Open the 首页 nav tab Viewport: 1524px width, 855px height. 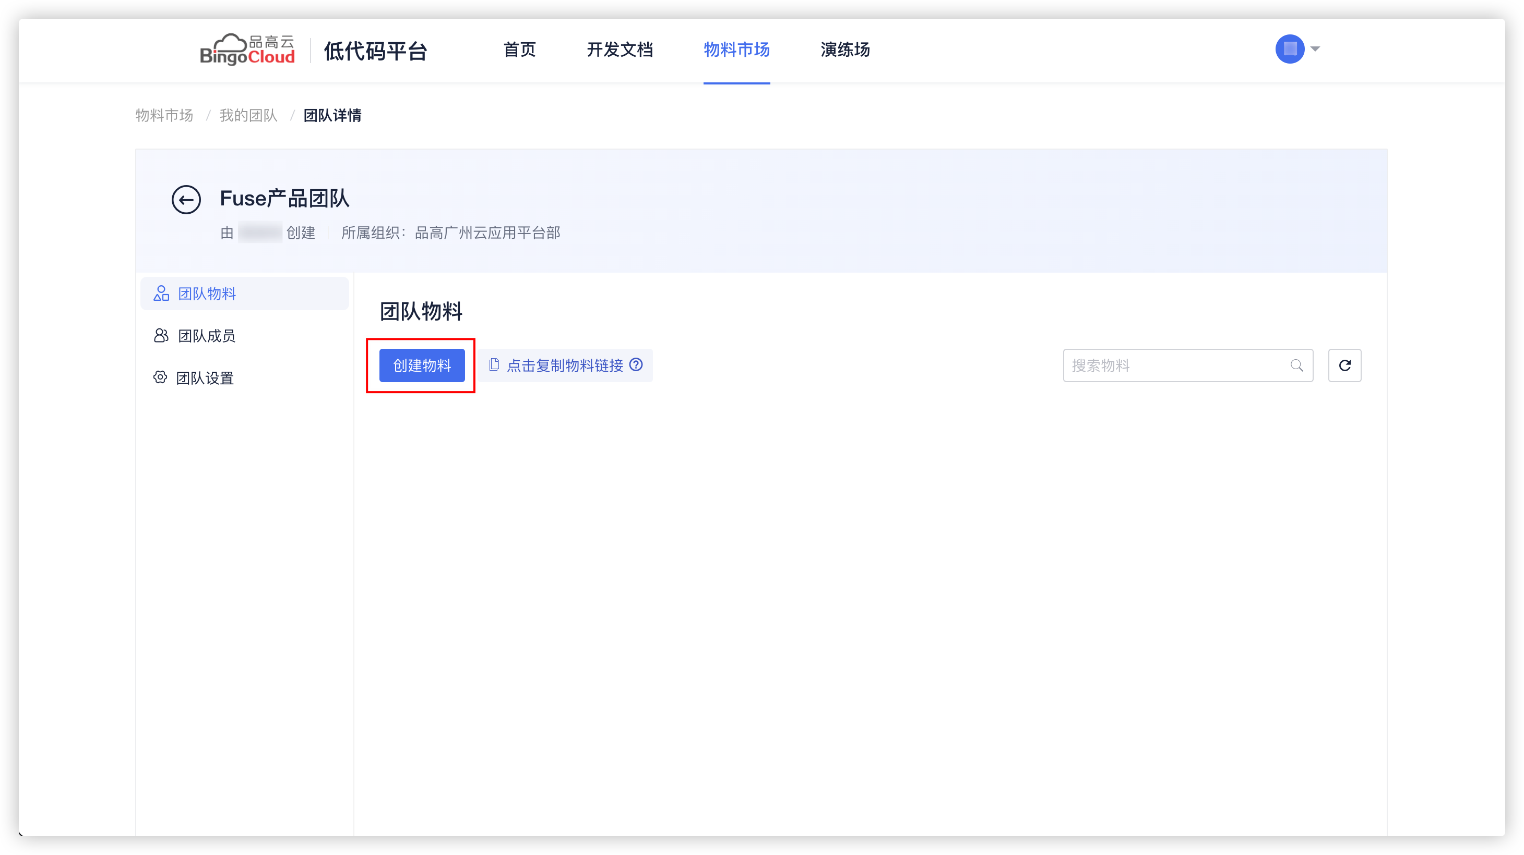coord(519,50)
